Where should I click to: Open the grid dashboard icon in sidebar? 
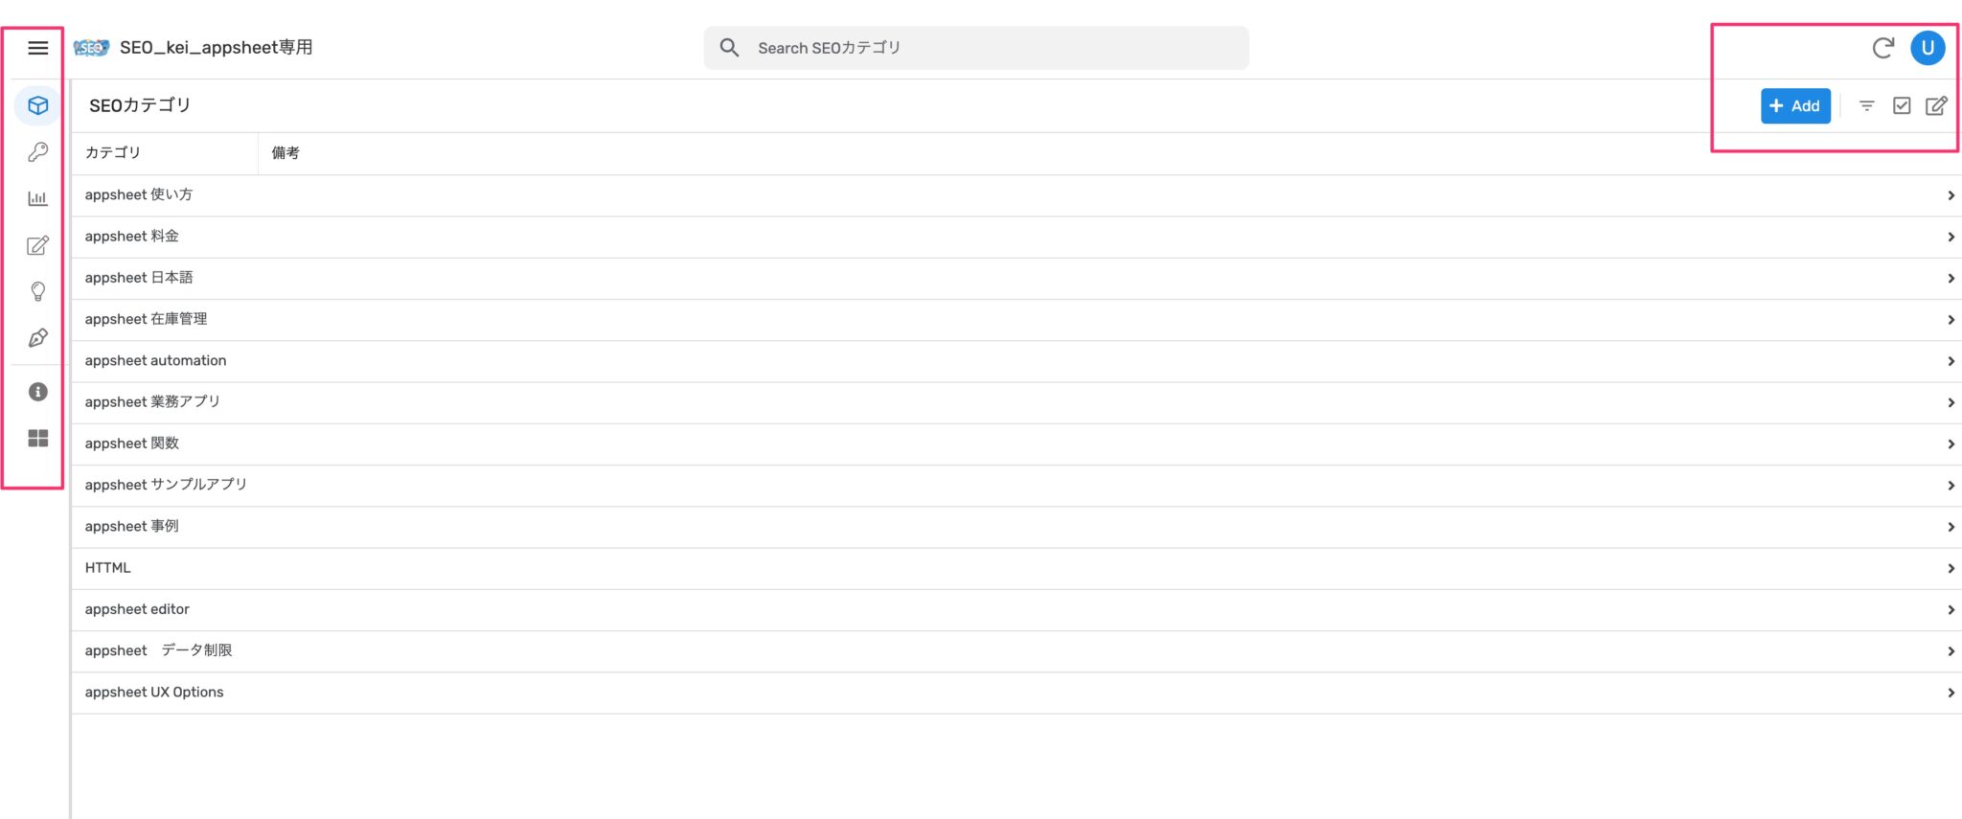pyautogui.click(x=38, y=439)
